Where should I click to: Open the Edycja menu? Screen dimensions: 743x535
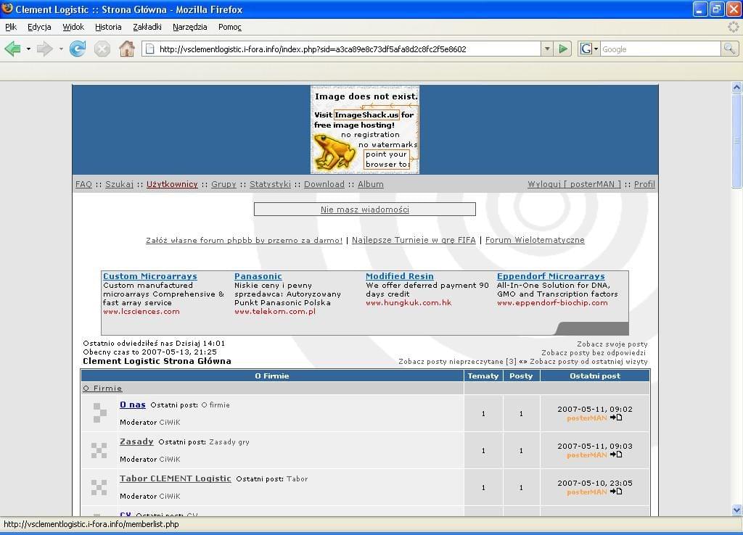39,27
